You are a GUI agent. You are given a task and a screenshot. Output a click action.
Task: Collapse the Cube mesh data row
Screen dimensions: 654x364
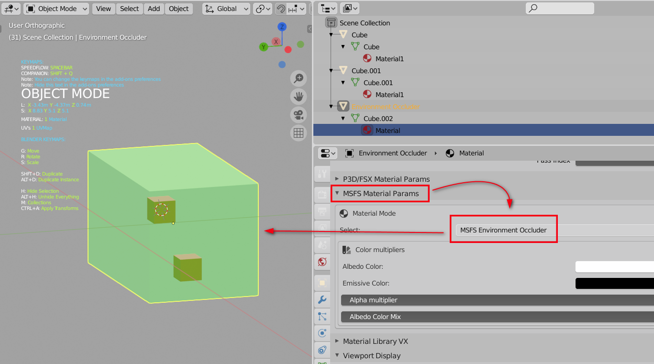(x=343, y=47)
